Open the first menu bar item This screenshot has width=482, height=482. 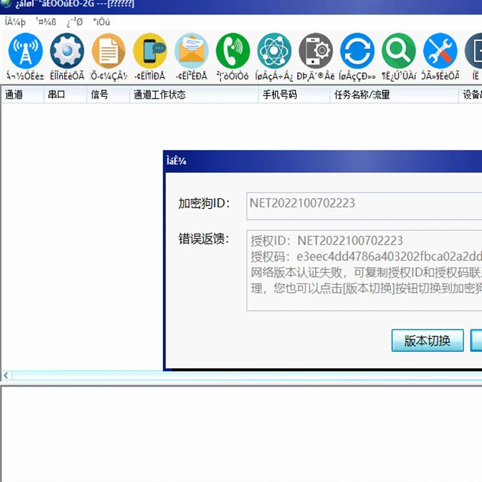tap(15, 22)
